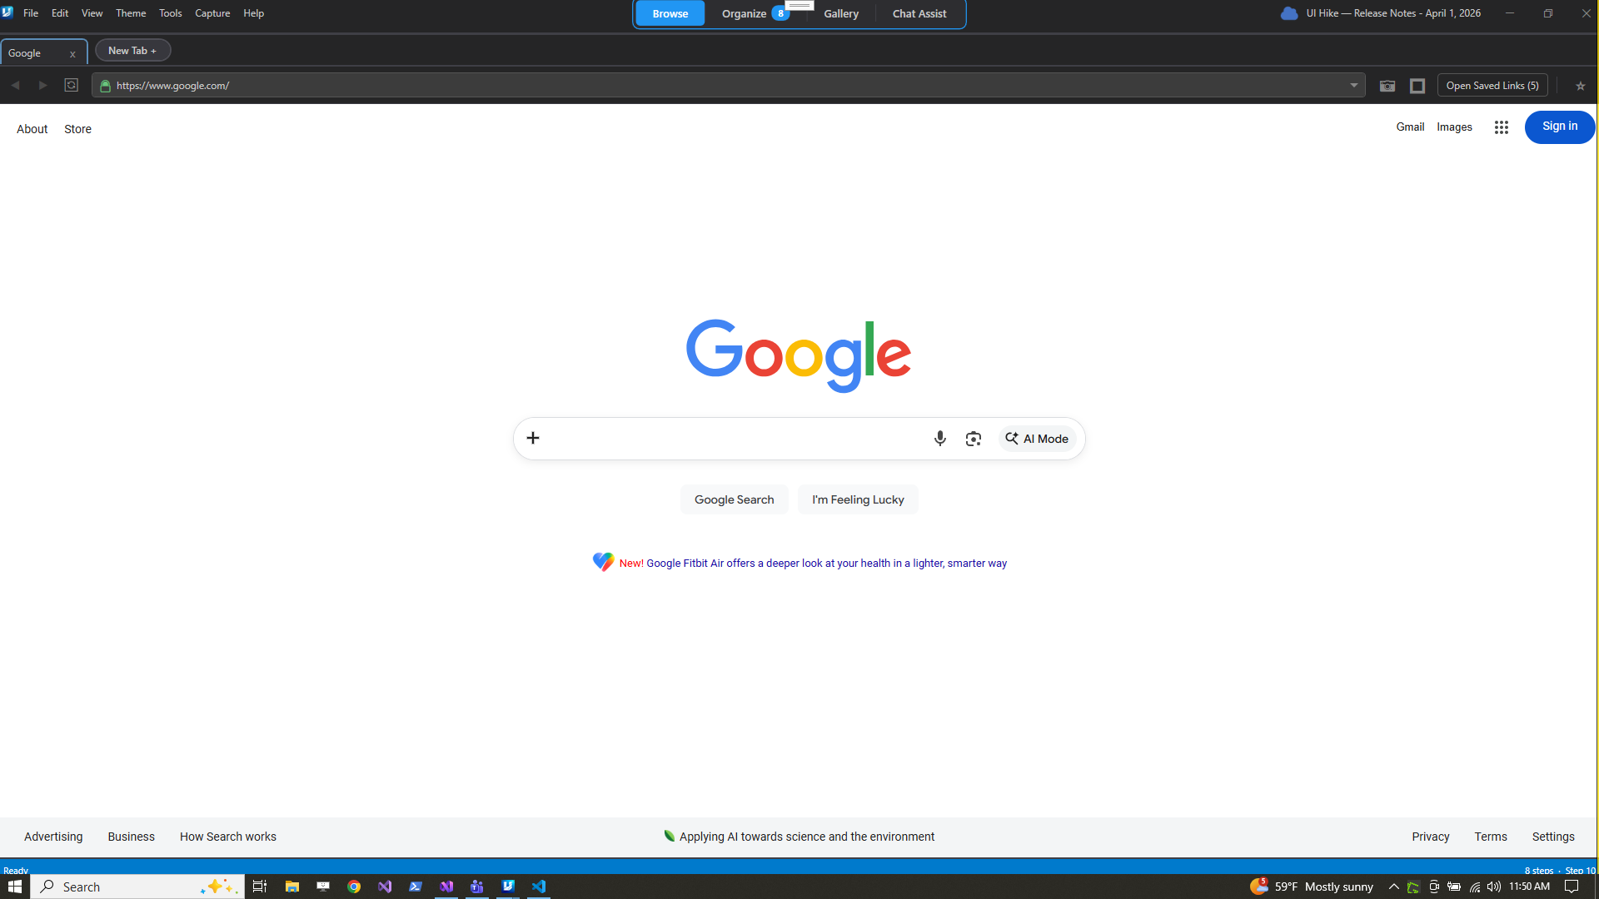This screenshot has width=1599, height=899.
Task: Click the Google Sign in button
Action: tap(1559, 127)
